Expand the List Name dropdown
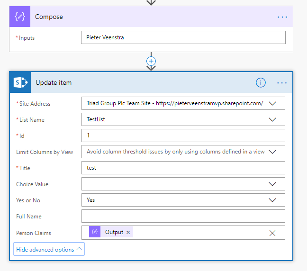Viewport: 307px width, 271px height. (x=272, y=119)
